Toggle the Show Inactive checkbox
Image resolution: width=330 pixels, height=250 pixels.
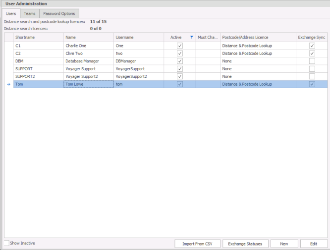[x=6, y=243]
